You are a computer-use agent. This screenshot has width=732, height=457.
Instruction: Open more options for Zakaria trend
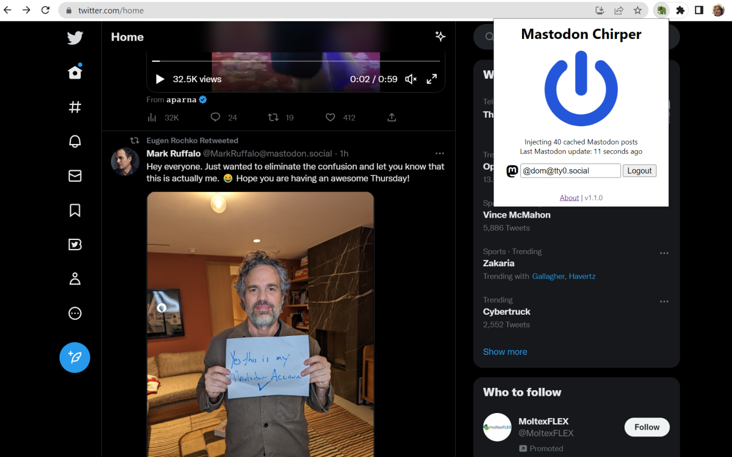tap(664, 253)
